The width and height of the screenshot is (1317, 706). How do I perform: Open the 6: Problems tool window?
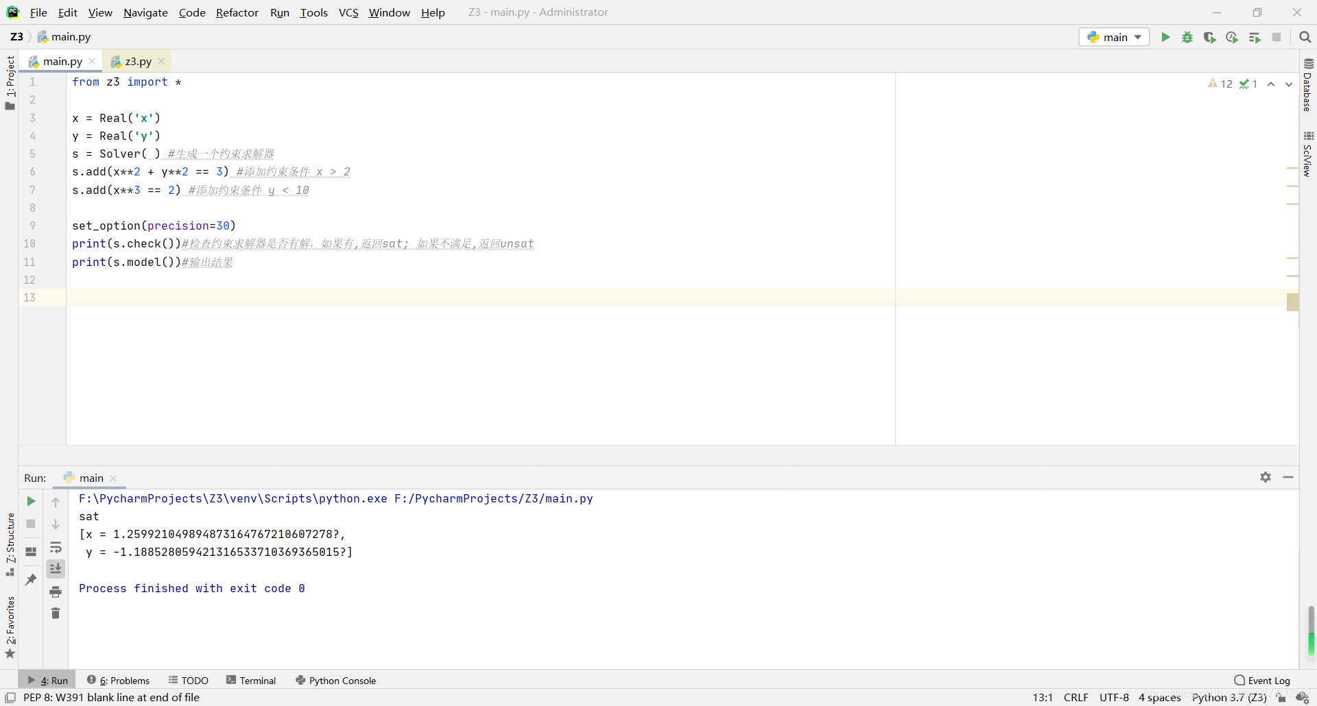point(118,680)
